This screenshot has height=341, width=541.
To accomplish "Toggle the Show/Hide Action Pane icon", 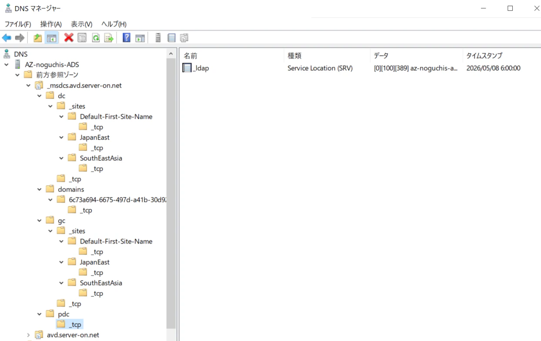I will 140,38.
